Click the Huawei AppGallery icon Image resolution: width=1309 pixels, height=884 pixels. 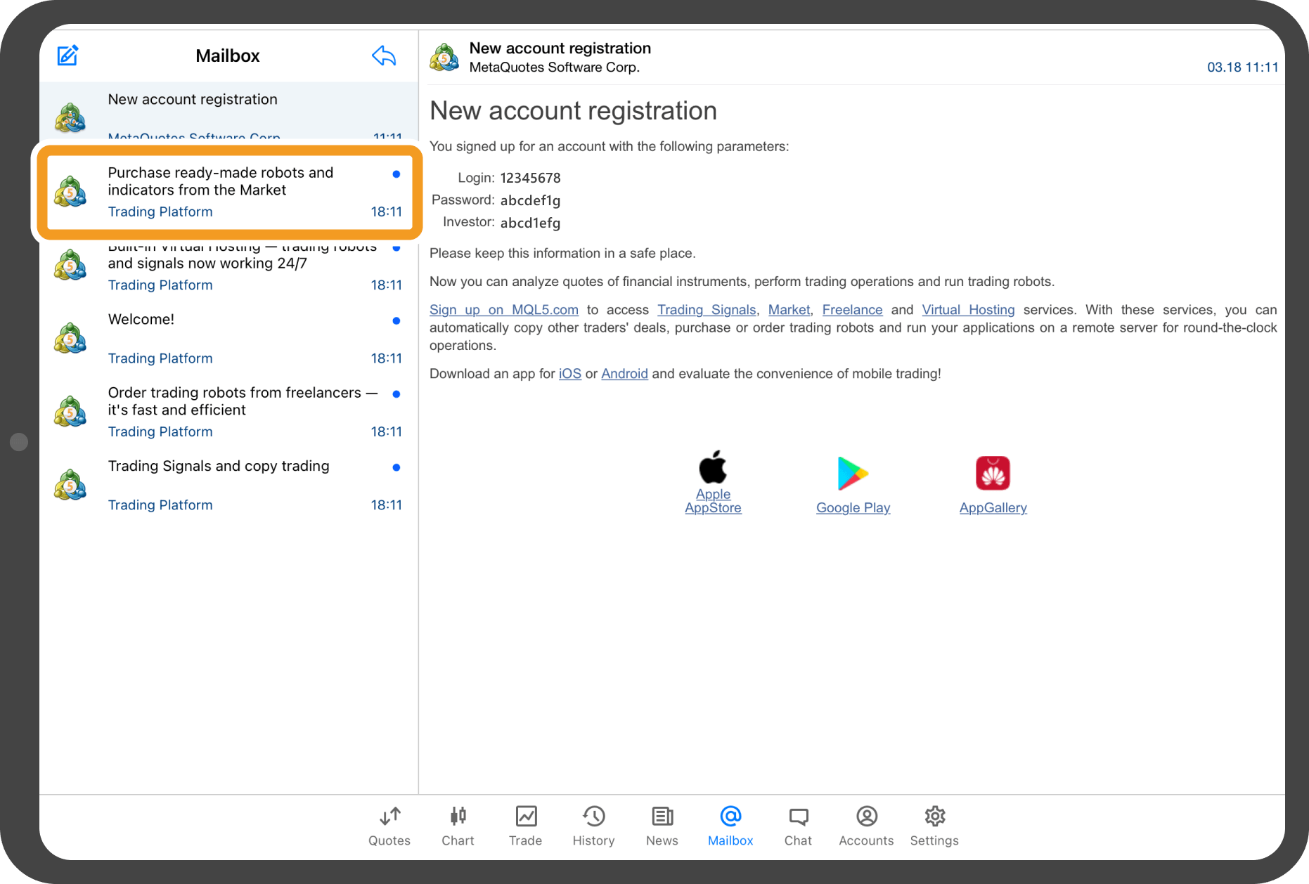(x=993, y=473)
